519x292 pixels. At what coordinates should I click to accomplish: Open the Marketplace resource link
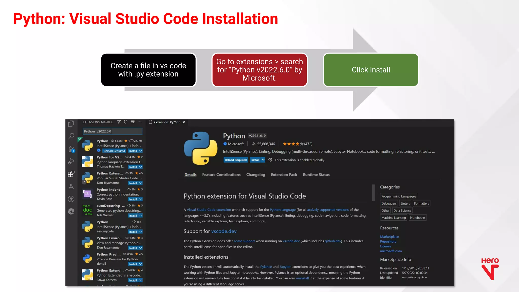[389, 237]
